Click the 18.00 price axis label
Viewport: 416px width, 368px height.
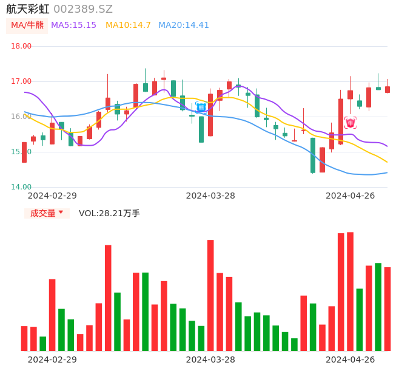point(21,46)
